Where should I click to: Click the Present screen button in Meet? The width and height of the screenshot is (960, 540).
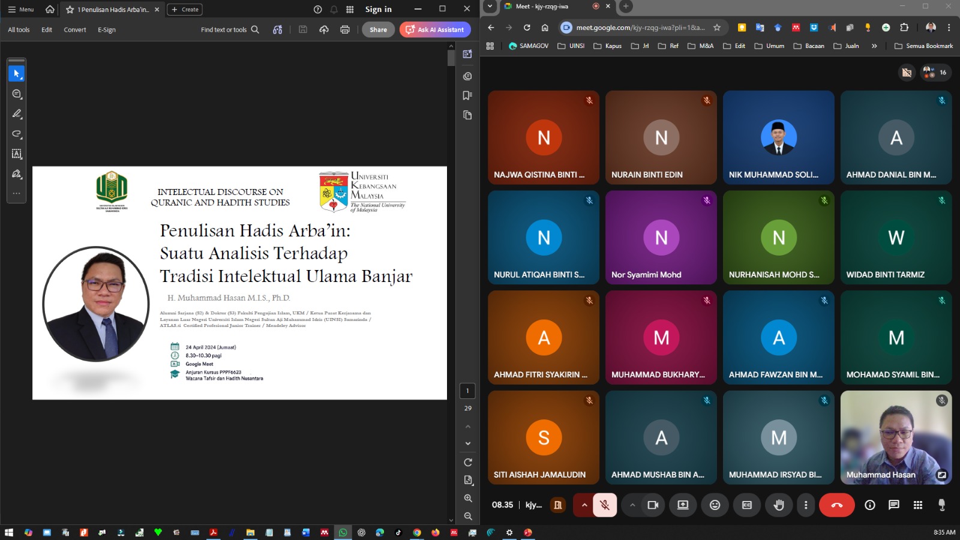683,505
